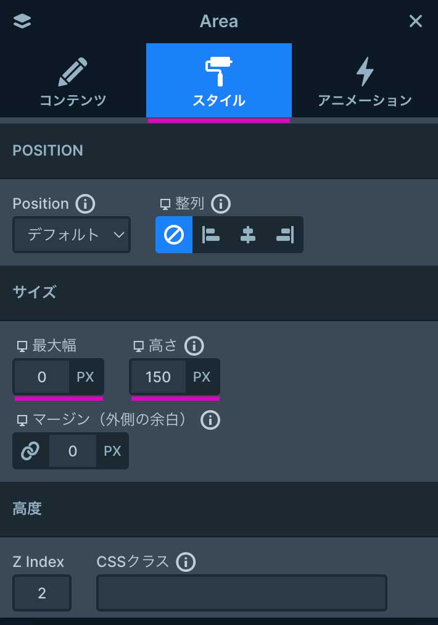Select center alignment
The height and width of the screenshot is (625, 438).
[x=248, y=235]
